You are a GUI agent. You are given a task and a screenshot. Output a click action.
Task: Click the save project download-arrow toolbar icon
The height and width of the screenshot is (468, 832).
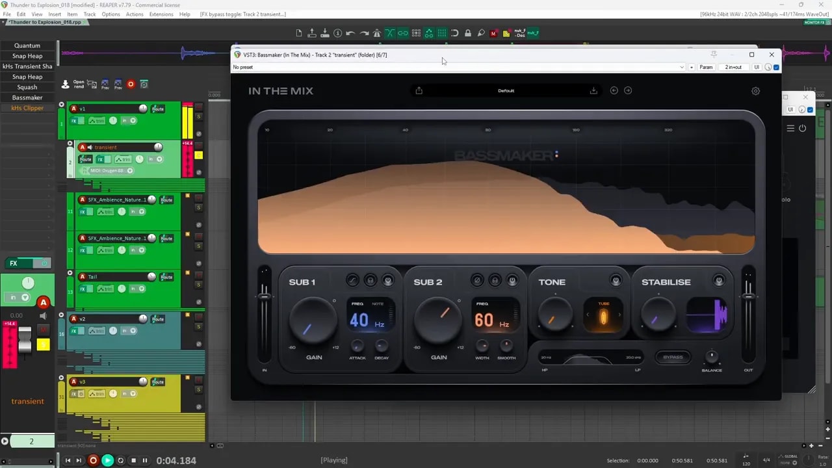pos(324,33)
